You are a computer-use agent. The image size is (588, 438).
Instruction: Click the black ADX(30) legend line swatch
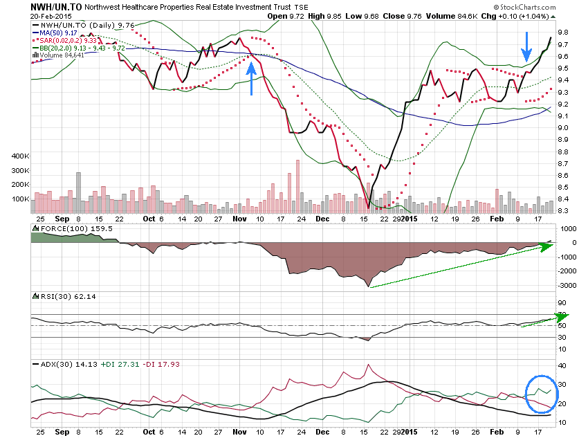pos(35,364)
